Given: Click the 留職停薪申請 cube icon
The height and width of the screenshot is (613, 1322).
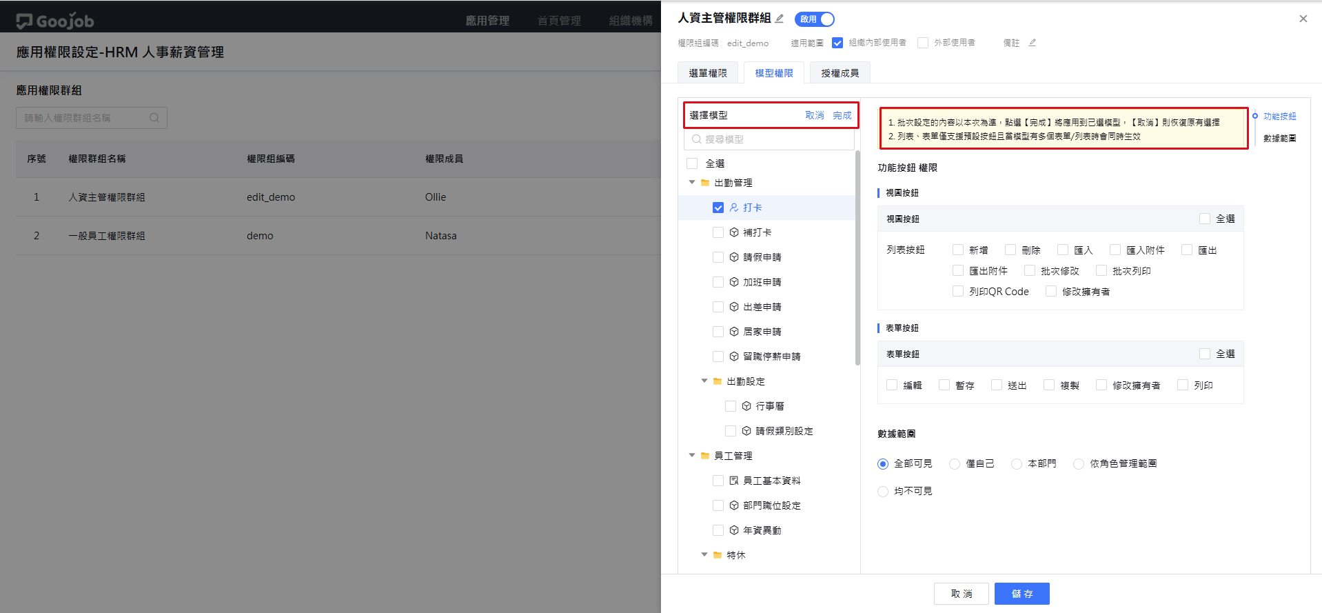Looking at the screenshot, I should coord(734,356).
